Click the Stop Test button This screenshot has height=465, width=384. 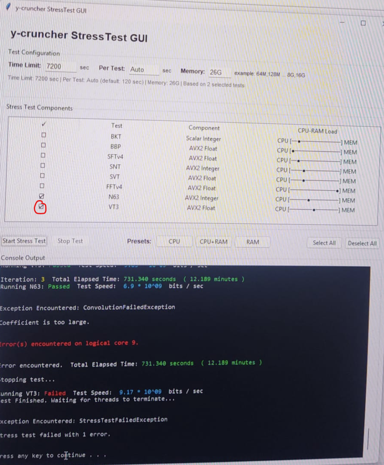pyautogui.click(x=70, y=241)
